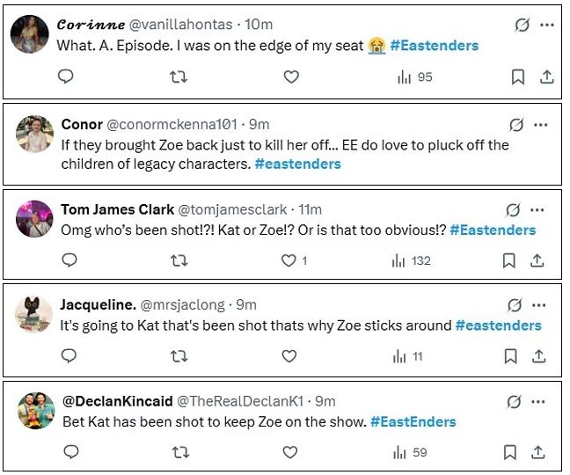Expand more options on DeclanKincaid's tweet
Screen dimensions: 570x475
pos(538,401)
